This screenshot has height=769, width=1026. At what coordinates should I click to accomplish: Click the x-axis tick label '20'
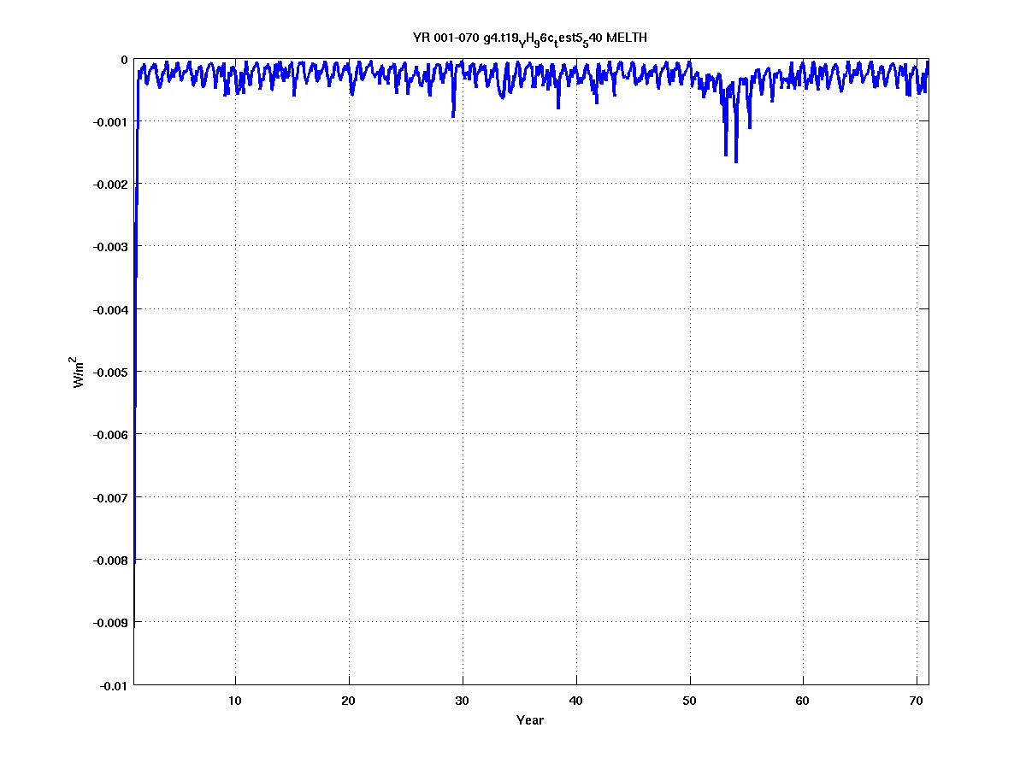click(x=348, y=701)
